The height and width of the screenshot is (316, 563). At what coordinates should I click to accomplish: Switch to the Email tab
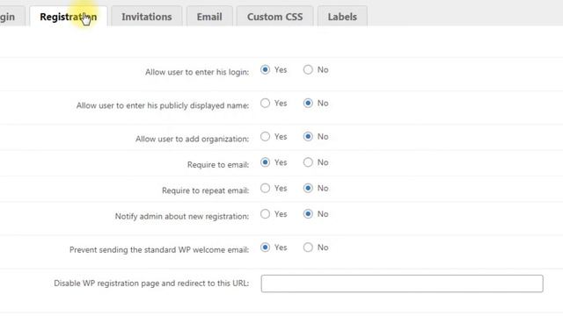point(209,17)
